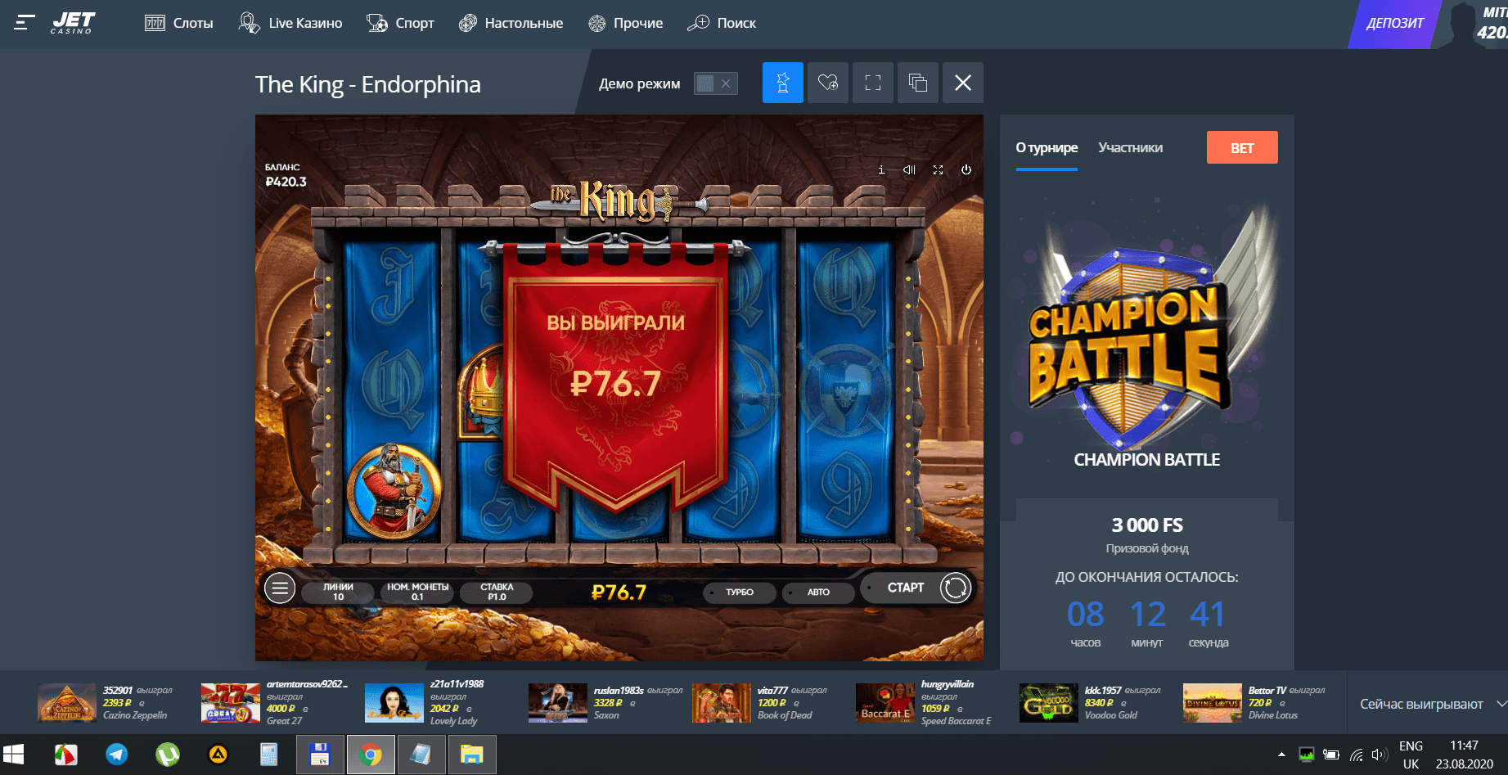Viewport: 1508px width, 775px height.
Task: Click the ДЕПОЗИТ button
Action: (1395, 23)
